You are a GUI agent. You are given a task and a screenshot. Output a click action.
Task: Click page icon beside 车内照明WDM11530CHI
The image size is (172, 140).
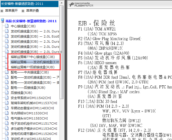(7, 113)
